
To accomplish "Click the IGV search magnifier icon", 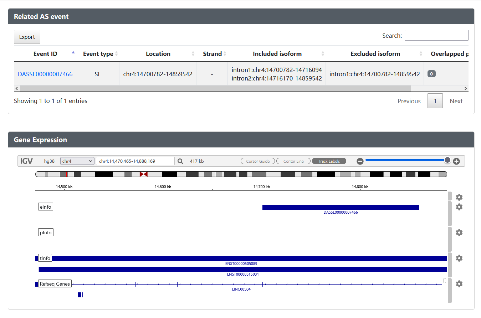I will click(x=180, y=161).
